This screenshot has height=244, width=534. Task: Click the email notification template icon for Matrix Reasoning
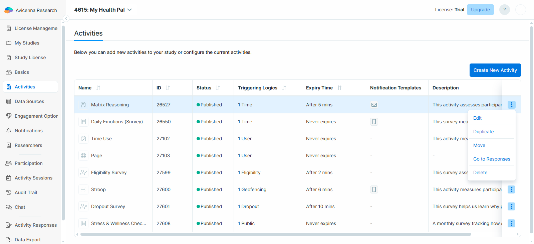[x=374, y=105]
